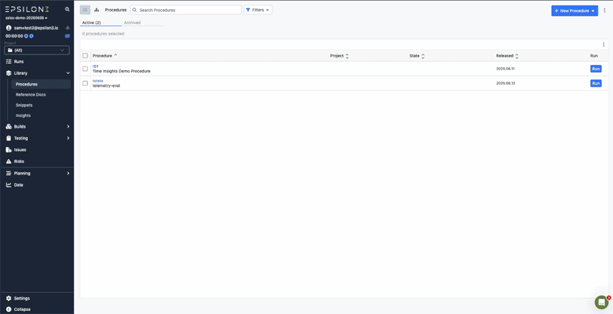
Task: Click the blue icon right of the timer row
Action: point(67,36)
